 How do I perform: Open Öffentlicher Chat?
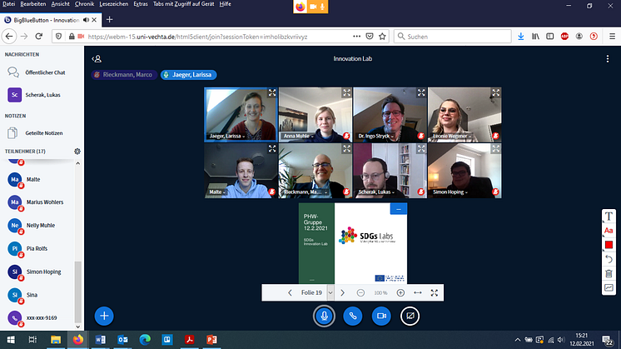click(x=40, y=72)
